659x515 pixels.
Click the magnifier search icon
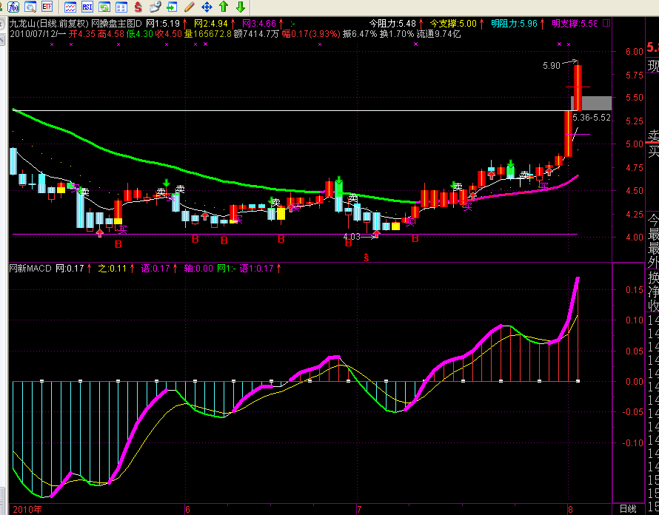click(x=30, y=7)
